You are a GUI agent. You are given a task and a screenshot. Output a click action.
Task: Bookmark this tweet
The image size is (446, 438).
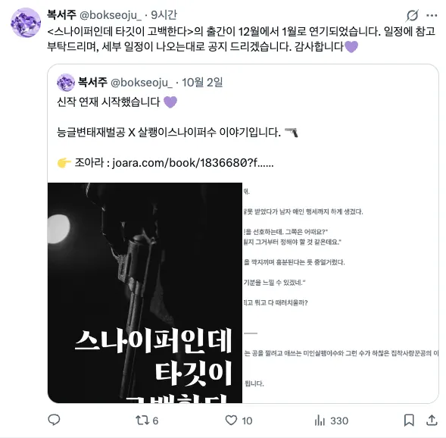click(x=409, y=420)
